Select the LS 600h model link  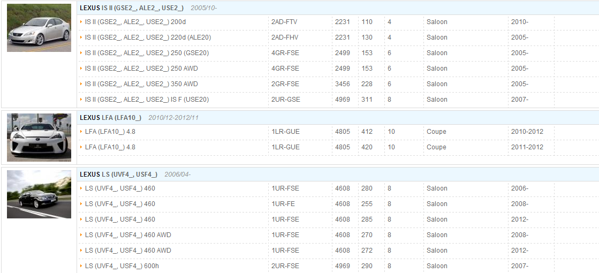click(122, 266)
